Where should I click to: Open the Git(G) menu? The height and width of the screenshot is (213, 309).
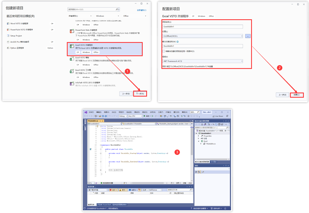point(114,112)
